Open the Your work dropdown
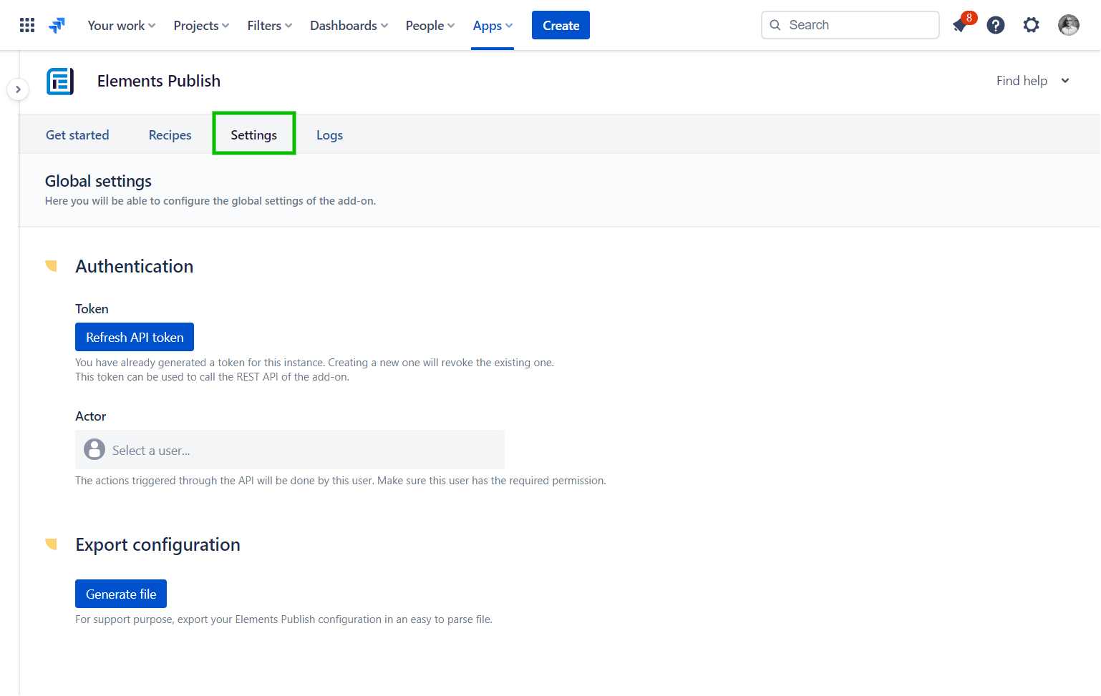Image resolution: width=1101 pixels, height=696 pixels. (121, 26)
